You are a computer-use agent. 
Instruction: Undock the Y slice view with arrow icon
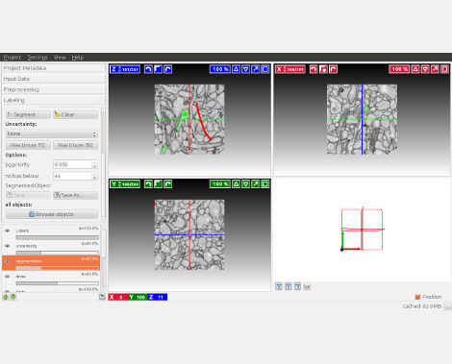click(x=256, y=184)
